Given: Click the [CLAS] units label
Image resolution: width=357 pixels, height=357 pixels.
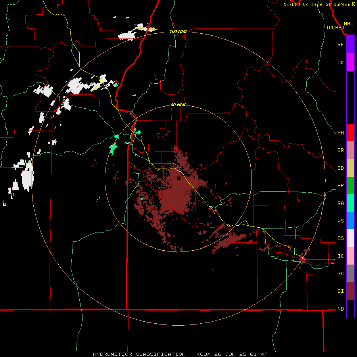Looking at the screenshot, I should (335, 27).
